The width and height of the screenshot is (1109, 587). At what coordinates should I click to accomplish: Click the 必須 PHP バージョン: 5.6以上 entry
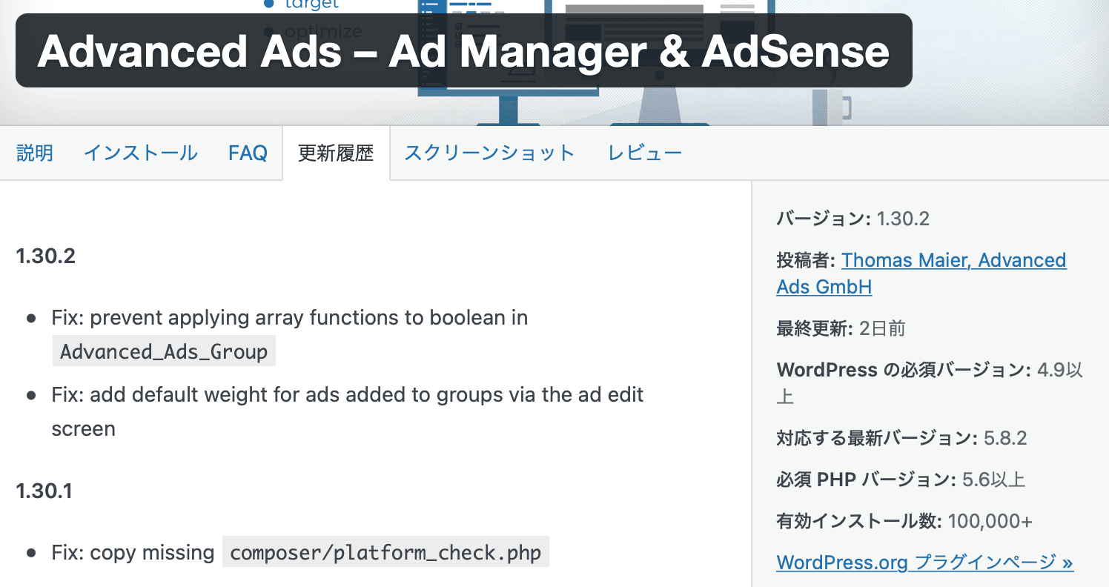901,480
